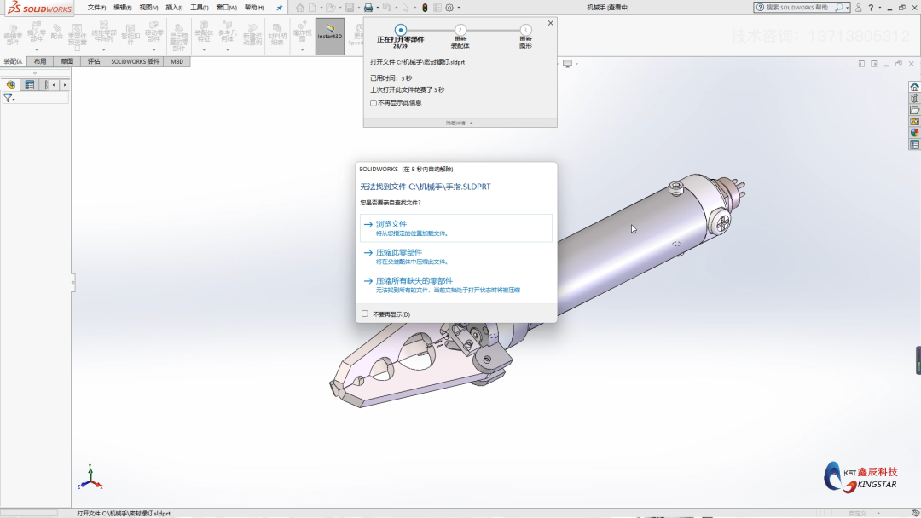Screen dimensions: 921x518
Task: Click the 线性零部件阵列 tool
Action: [x=103, y=34]
